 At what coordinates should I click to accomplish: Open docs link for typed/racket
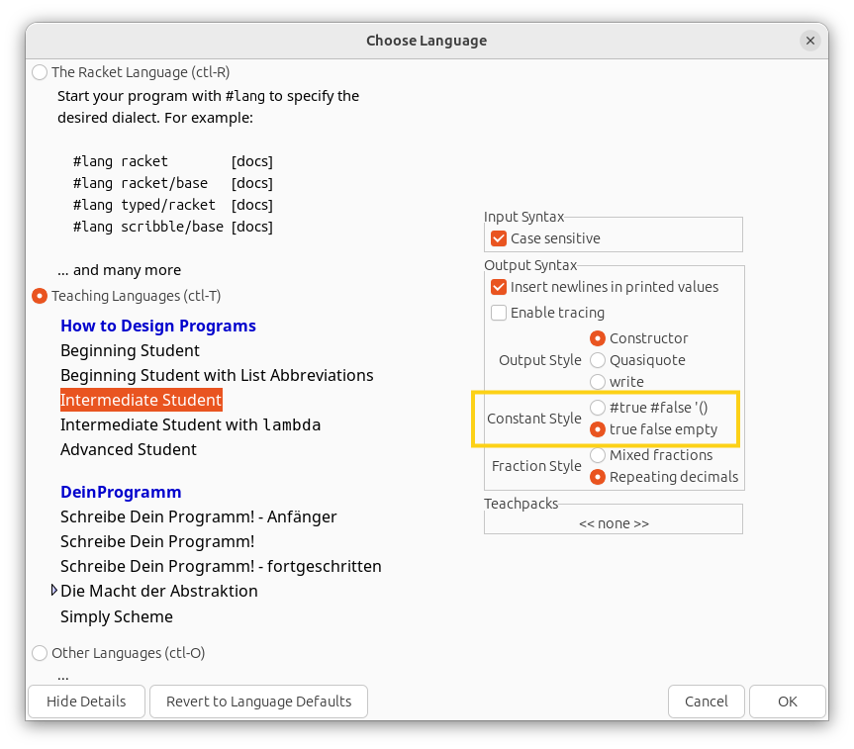click(251, 205)
